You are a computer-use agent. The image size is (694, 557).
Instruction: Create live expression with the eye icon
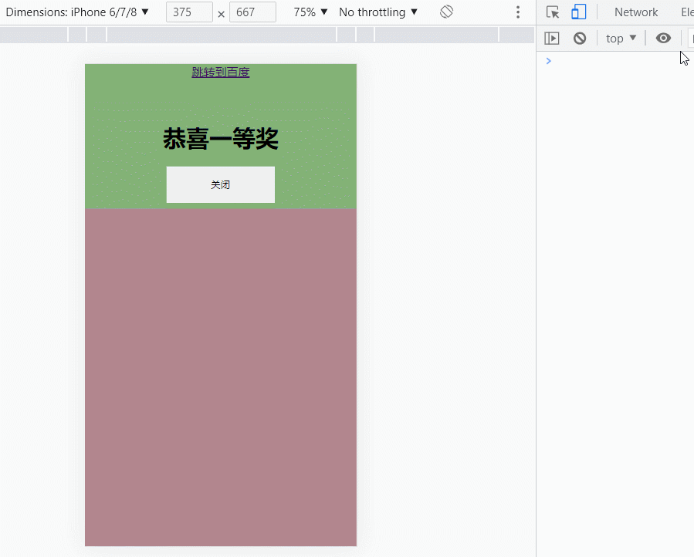tap(663, 38)
